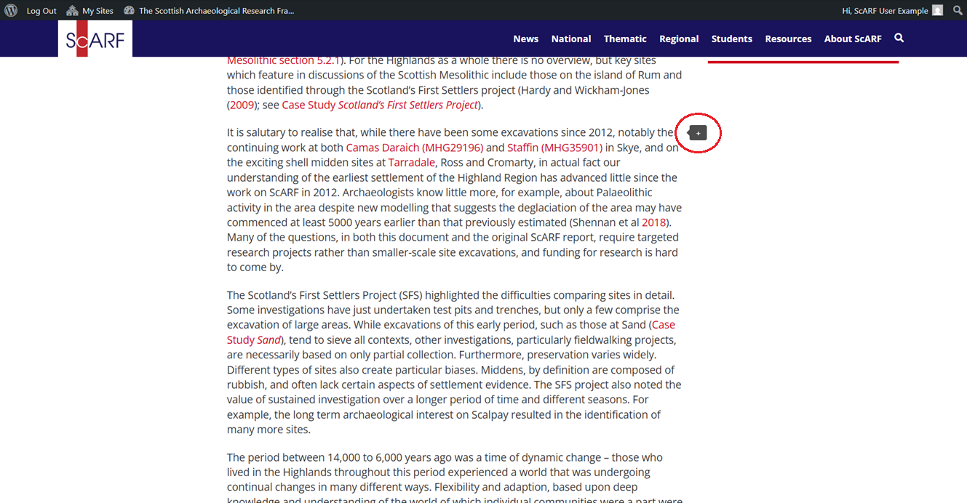Click the user avatar next to ScARF User Example
This screenshot has width=967, height=503.
click(937, 10)
